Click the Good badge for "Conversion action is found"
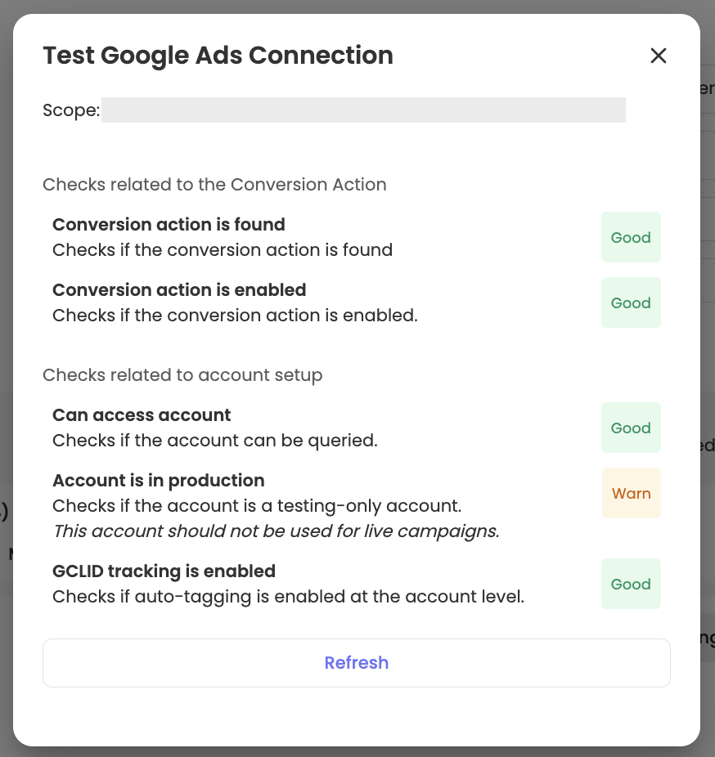 click(x=631, y=238)
